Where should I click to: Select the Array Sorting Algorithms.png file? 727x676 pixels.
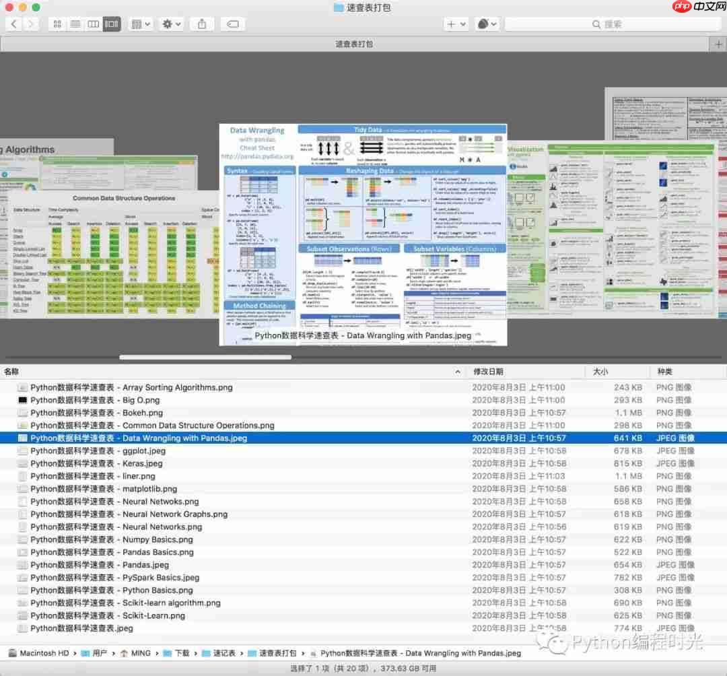click(131, 387)
